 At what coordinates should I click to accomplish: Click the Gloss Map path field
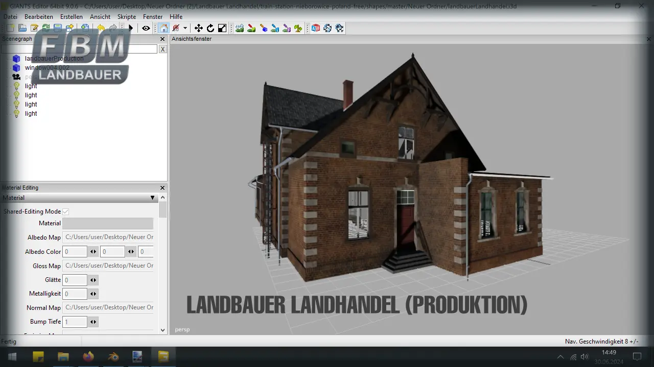pyautogui.click(x=108, y=266)
